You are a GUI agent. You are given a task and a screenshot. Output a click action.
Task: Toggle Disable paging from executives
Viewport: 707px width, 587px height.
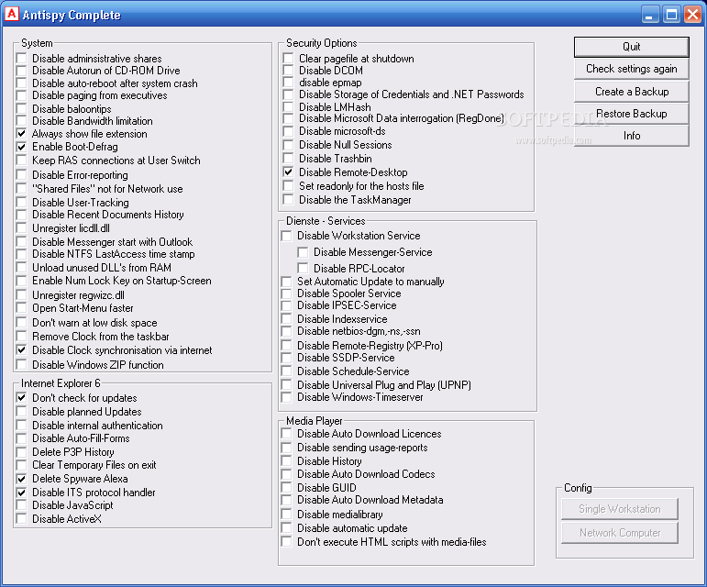point(21,95)
